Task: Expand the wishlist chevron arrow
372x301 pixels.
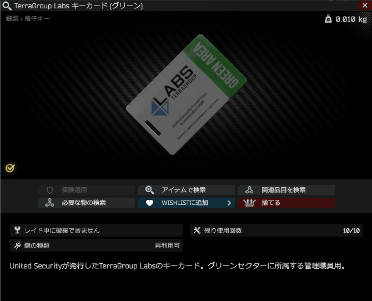Action: [x=229, y=203]
